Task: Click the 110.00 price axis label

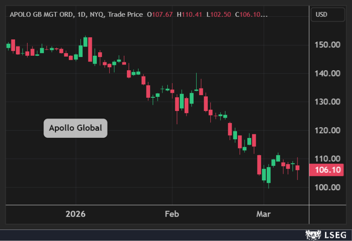Action: [327, 159]
